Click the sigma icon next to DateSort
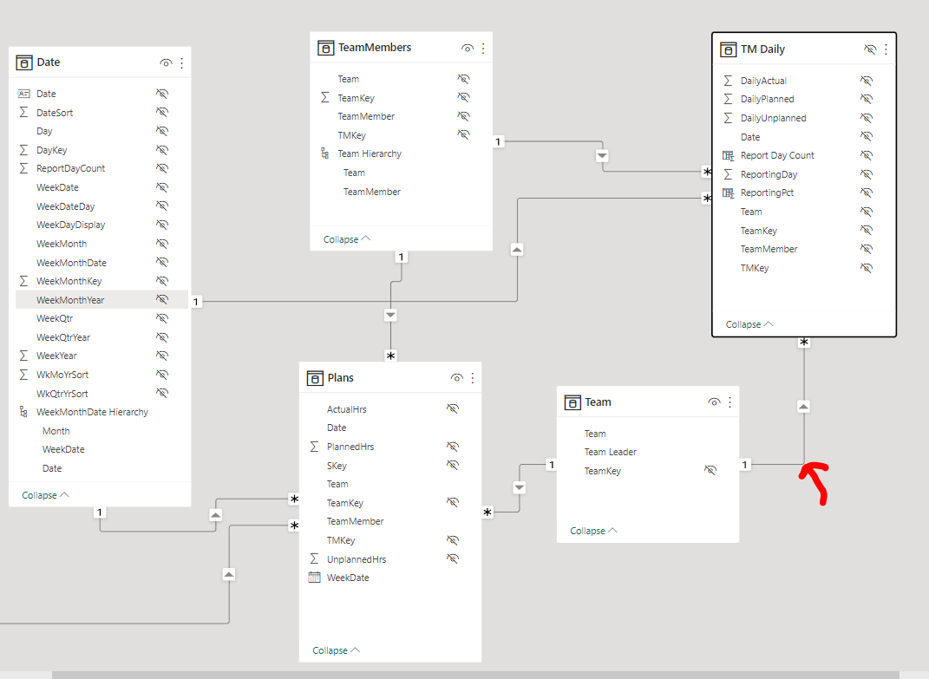929x679 pixels. (23, 112)
